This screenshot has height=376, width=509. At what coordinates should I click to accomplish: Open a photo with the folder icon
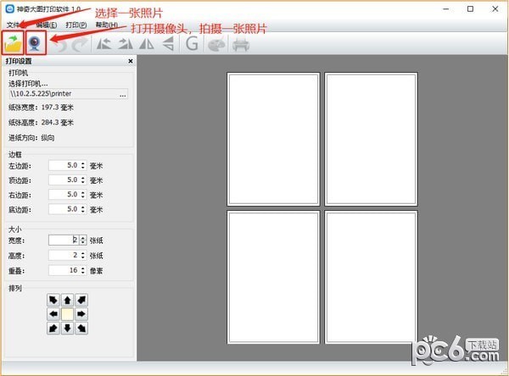(x=13, y=43)
